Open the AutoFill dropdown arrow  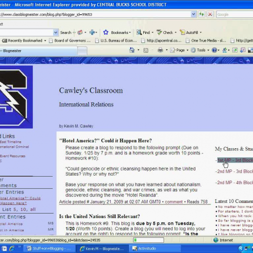pyautogui.click(x=201, y=32)
